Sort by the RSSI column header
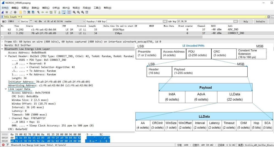Image resolution: width=274 pixels, height=147 pixels. coord(213,26)
